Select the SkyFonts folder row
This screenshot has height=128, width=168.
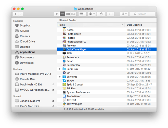point(107,77)
